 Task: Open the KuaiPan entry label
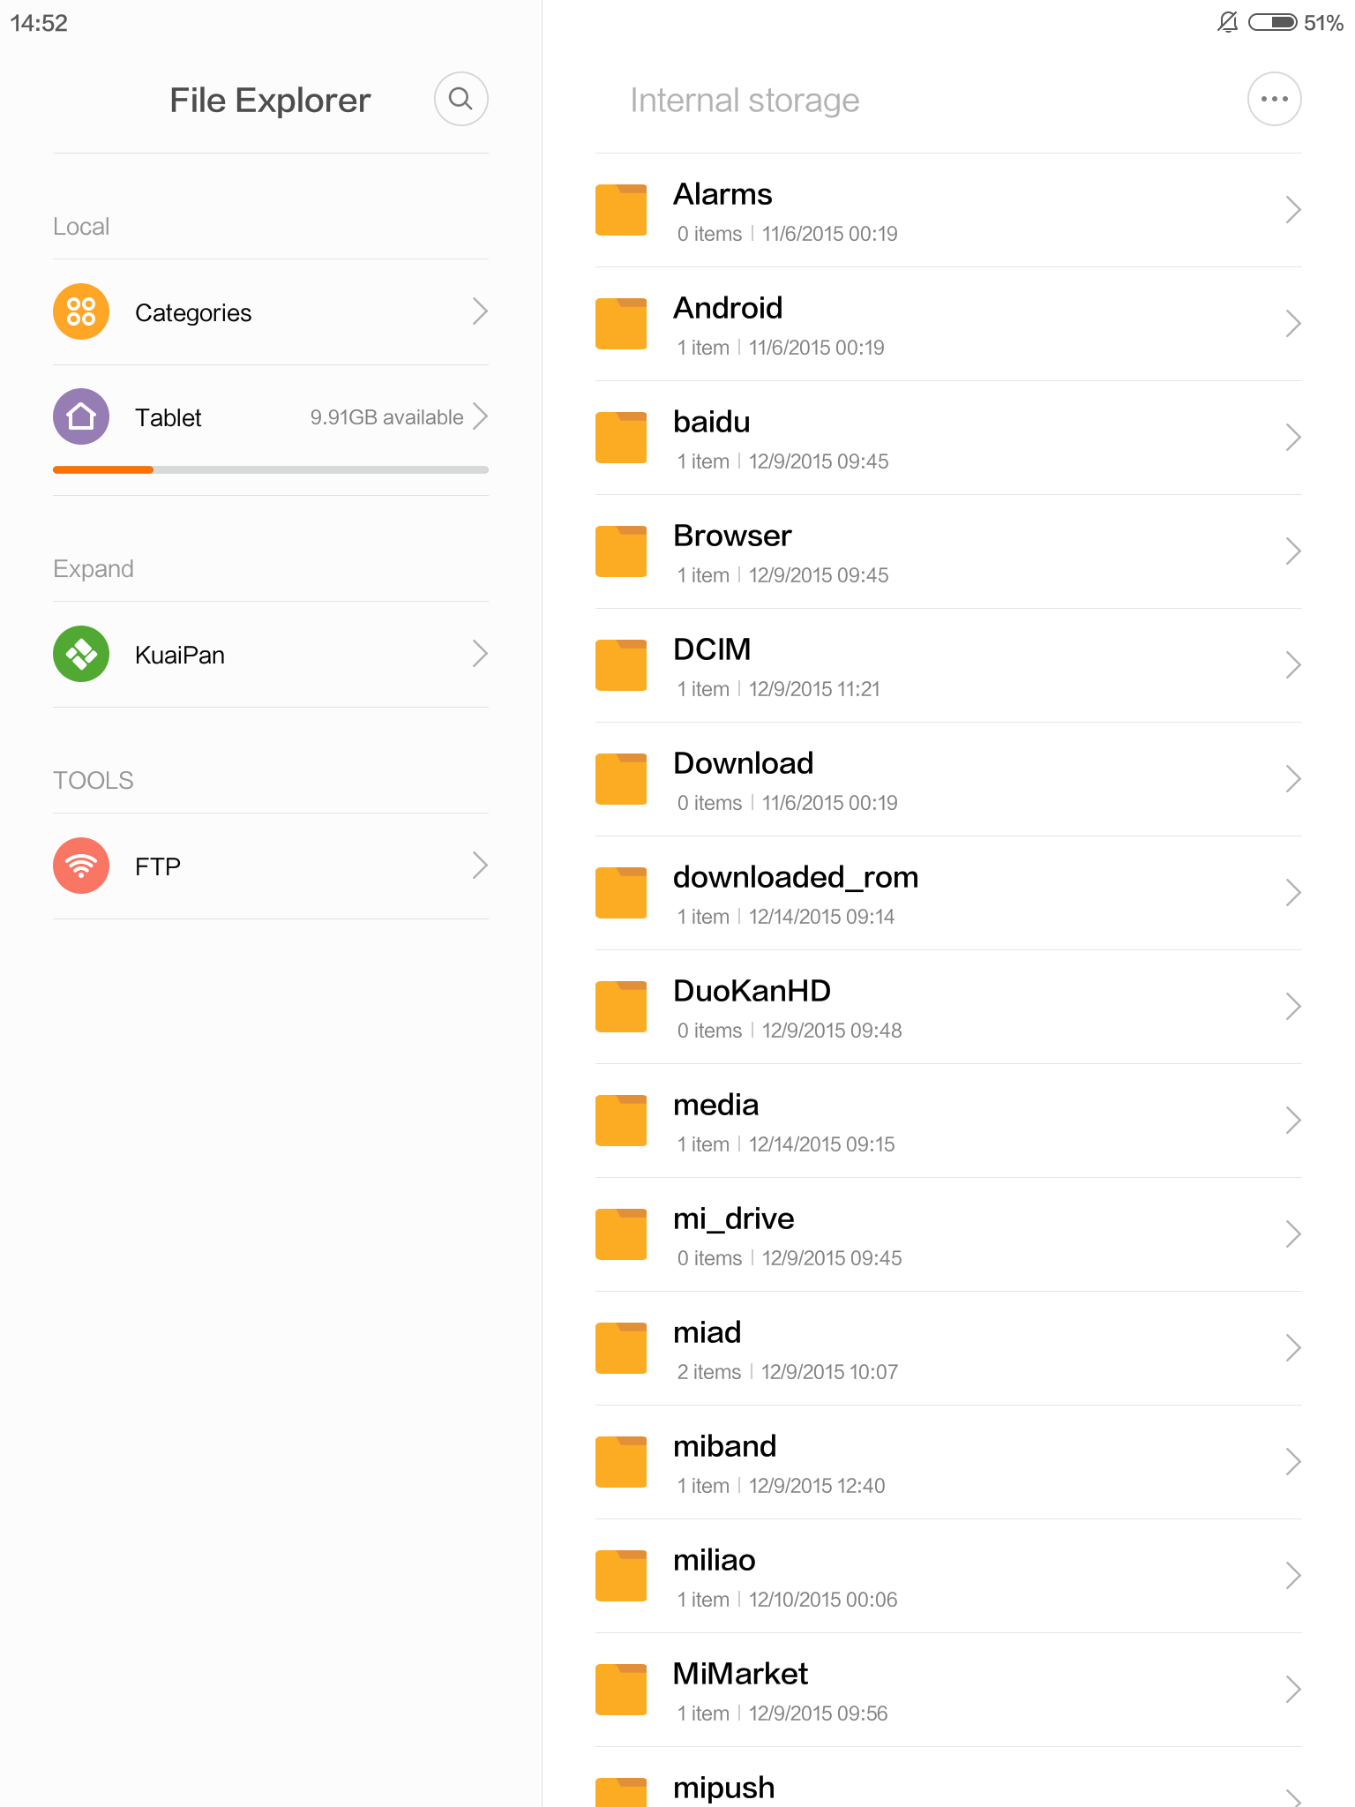pyautogui.click(x=180, y=655)
